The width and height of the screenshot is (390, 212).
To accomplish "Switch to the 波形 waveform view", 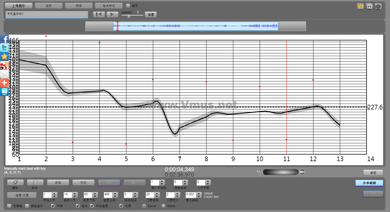I will [x=49, y=5].
